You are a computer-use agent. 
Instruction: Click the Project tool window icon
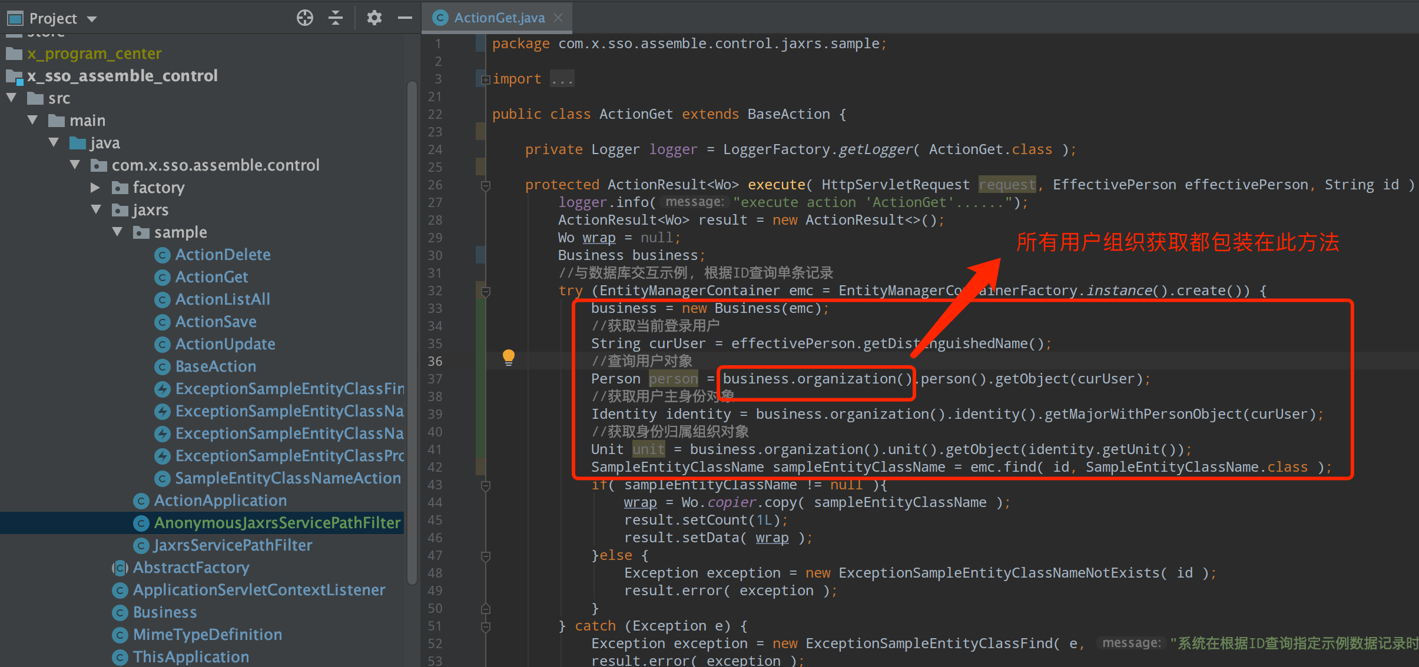pos(15,19)
